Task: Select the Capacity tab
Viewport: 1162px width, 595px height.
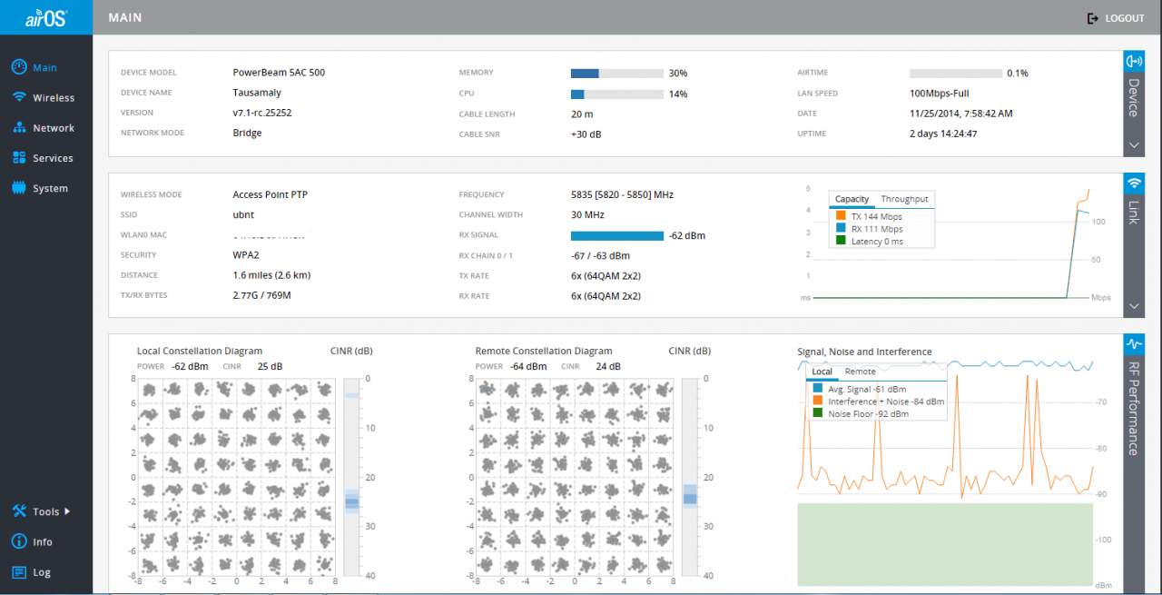Action: [852, 199]
